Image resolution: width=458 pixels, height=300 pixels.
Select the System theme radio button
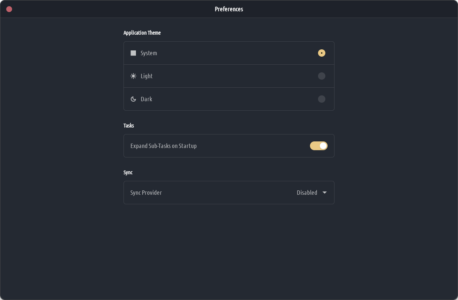(x=322, y=53)
